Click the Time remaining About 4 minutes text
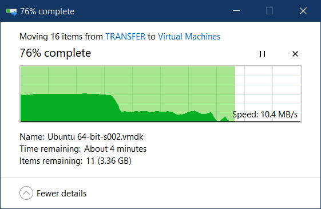321x209 pixels. pos(83,149)
